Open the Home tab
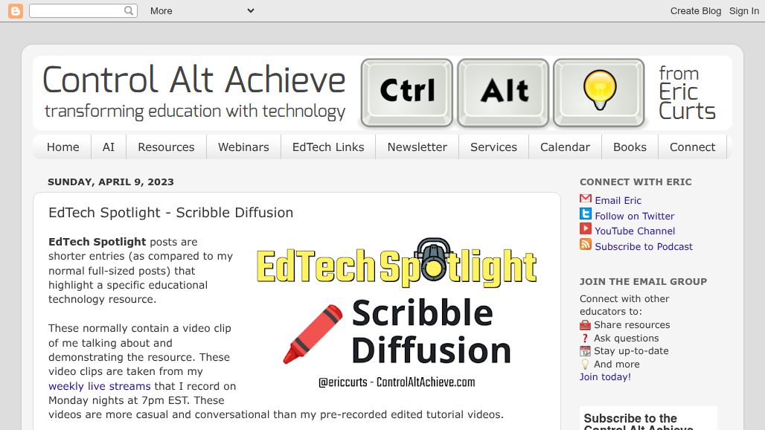Viewport: 765px width, 430px height. (x=63, y=147)
